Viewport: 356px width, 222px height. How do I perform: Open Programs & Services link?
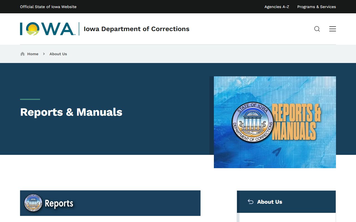pyautogui.click(x=317, y=7)
